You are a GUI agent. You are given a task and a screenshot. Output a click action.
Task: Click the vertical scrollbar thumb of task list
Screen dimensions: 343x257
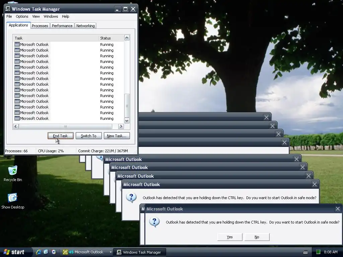[127, 106]
